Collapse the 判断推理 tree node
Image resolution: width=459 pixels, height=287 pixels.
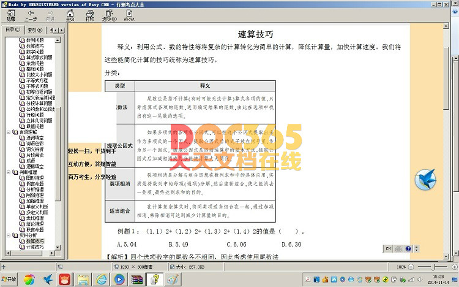click(9, 172)
